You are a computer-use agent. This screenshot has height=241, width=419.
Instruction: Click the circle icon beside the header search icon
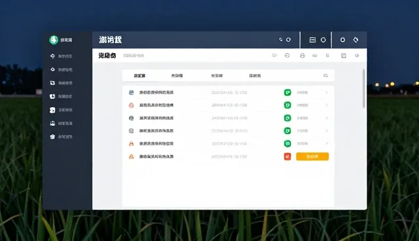(x=288, y=39)
